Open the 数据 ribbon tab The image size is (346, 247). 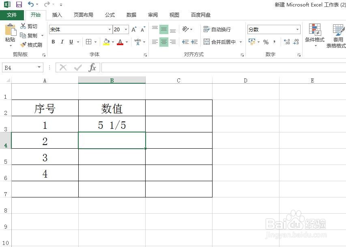pos(131,15)
